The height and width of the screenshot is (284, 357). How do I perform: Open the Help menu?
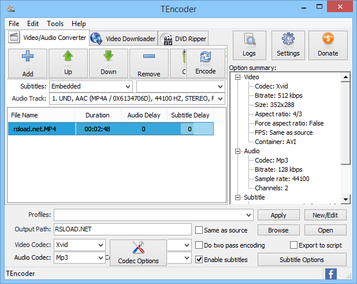79,24
